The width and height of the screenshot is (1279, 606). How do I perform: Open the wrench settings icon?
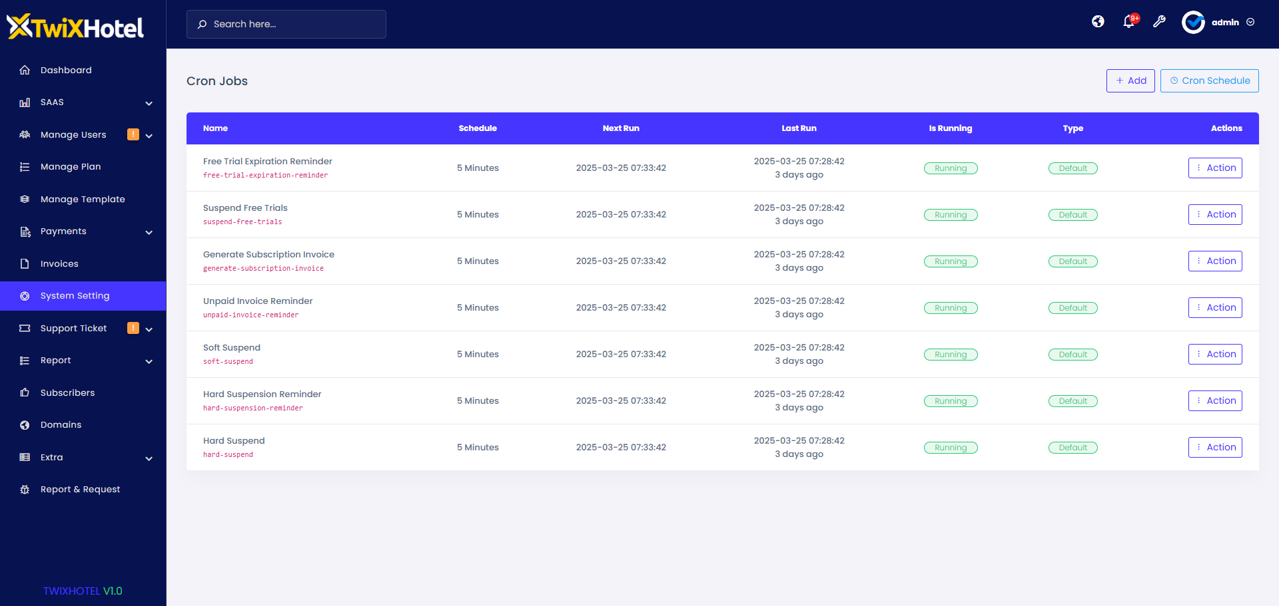[x=1160, y=22]
